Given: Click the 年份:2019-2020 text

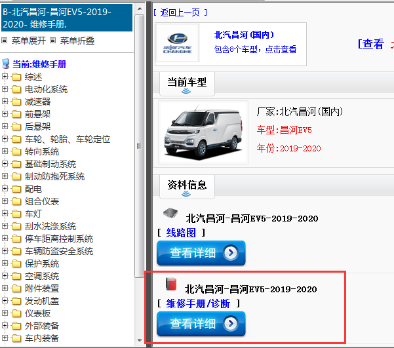Looking at the screenshot, I should coord(288,148).
